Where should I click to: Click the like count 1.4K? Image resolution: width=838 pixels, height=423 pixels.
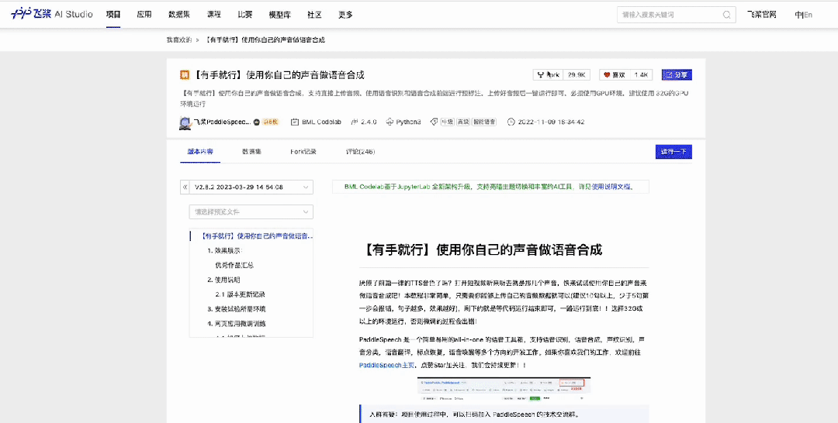click(x=641, y=75)
